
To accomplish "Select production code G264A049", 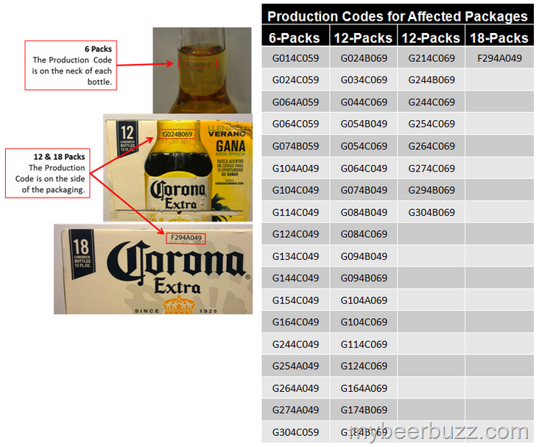I will point(295,389).
